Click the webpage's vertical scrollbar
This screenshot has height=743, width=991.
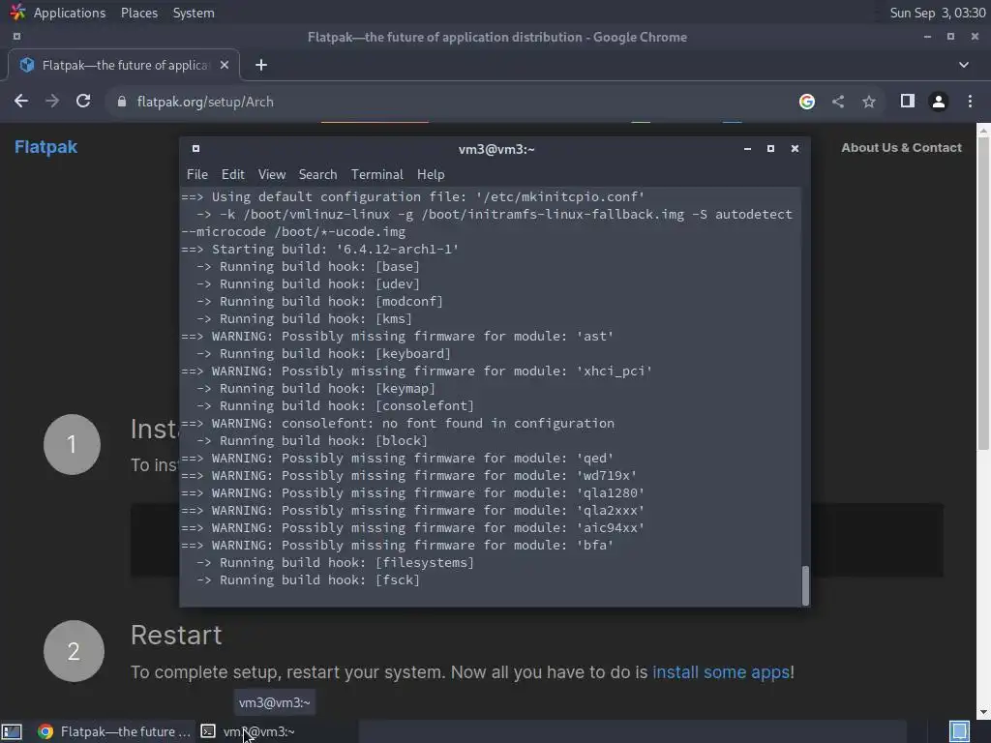[983, 294]
